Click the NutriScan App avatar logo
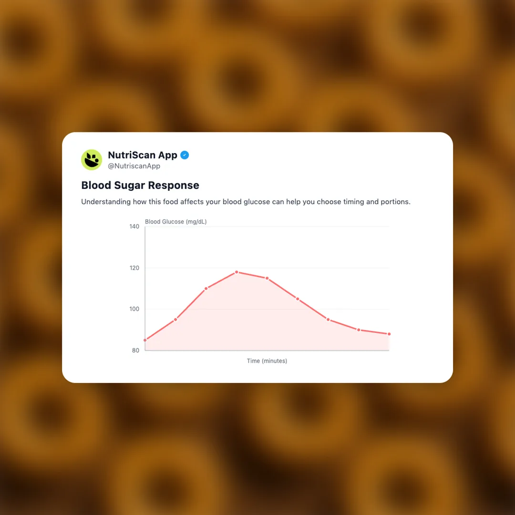The height and width of the screenshot is (515, 515). tap(92, 160)
